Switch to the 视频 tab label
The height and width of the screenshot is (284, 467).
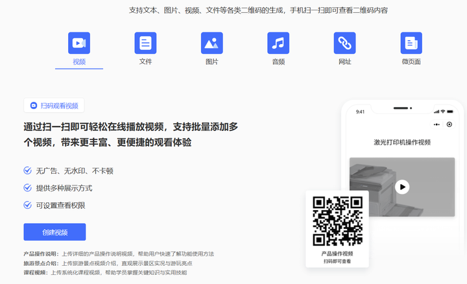(x=79, y=62)
